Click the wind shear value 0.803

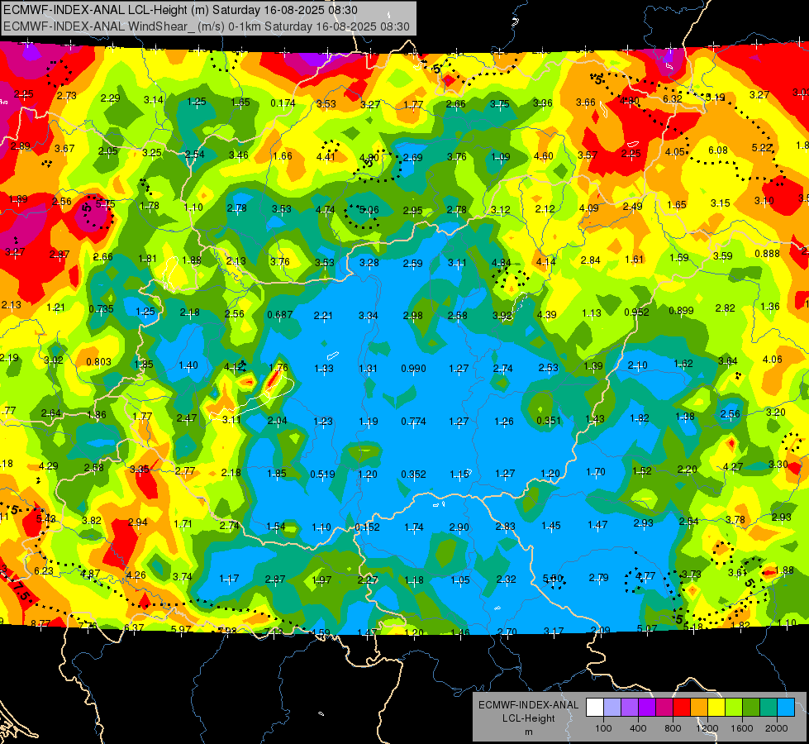pos(98,361)
